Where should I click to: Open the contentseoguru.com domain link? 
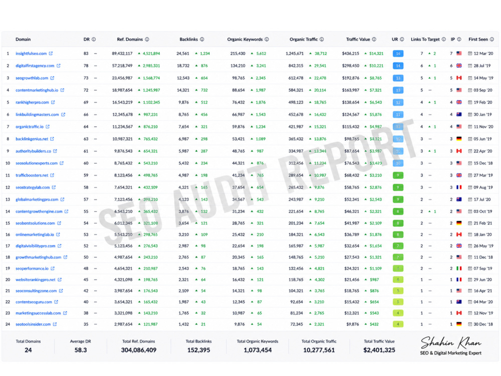(x=34, y=302)
